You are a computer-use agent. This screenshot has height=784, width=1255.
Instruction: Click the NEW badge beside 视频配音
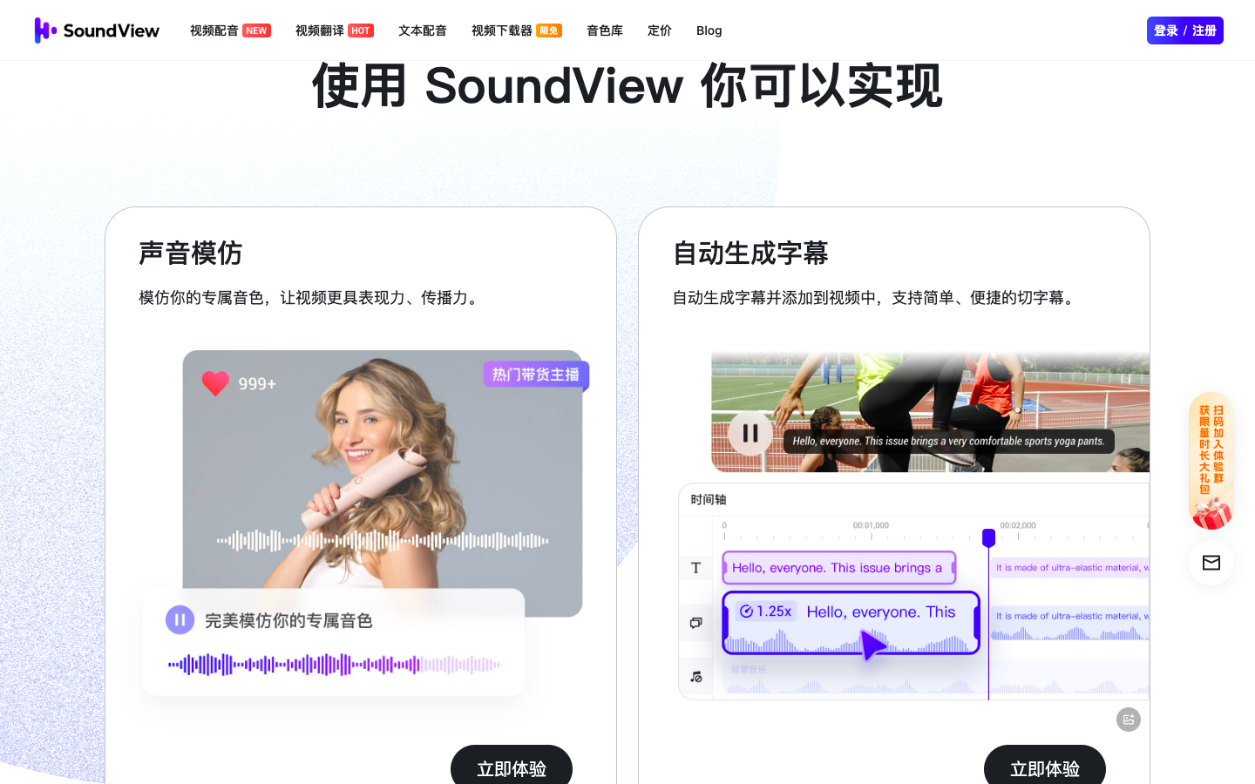[256, 30]
